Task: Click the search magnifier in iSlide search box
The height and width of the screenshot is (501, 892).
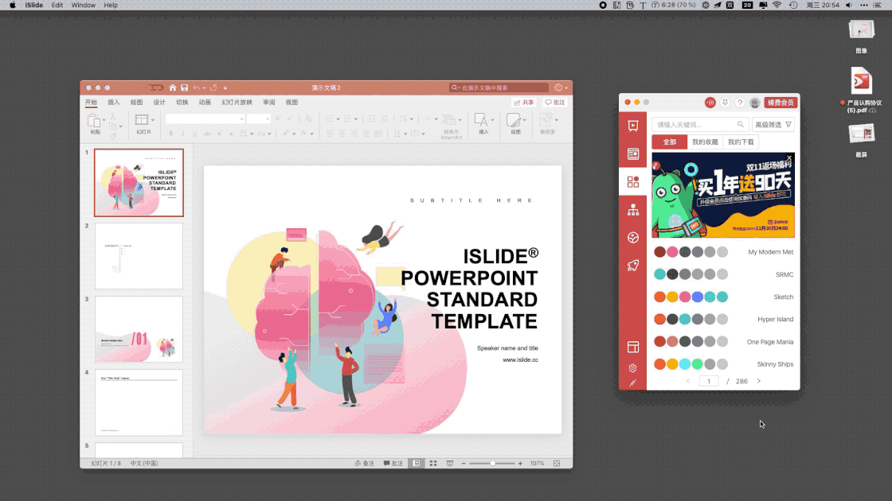Action: pyautogui.click(x=740, y=124)
